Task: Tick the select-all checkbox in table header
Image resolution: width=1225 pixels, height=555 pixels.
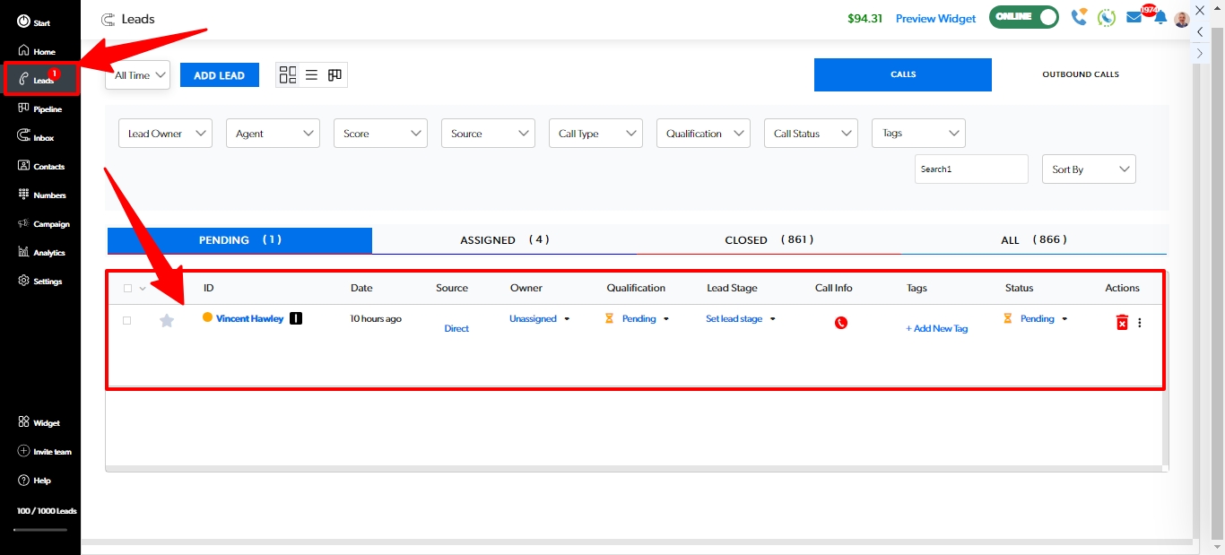Action: click(127, 289)
